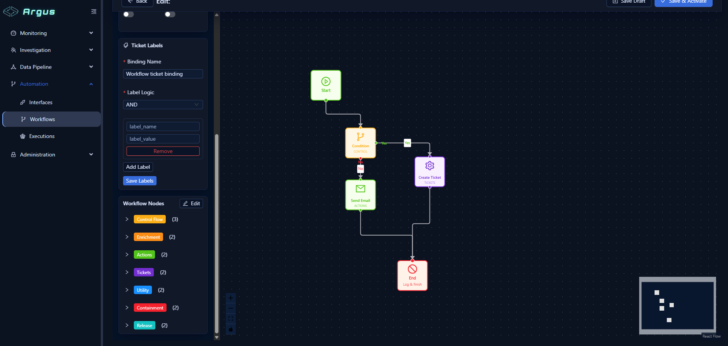728x346 pixels.
Task: Expand the Release node group
Action: point(127,325)
